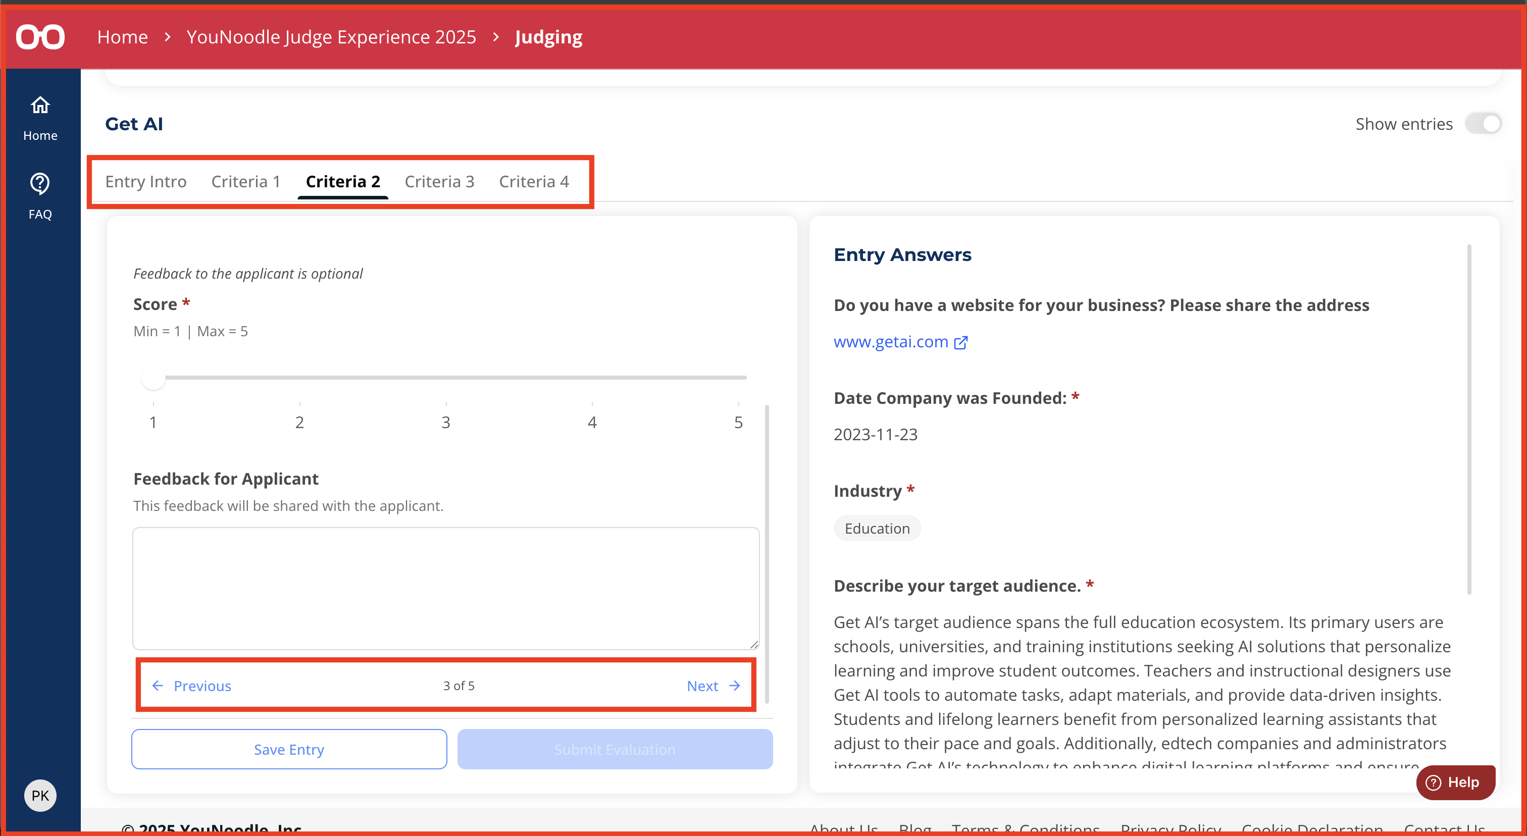1527x836 pixels.
Task: Click the right arrow next to Next
Action: (x=735, y=686)
